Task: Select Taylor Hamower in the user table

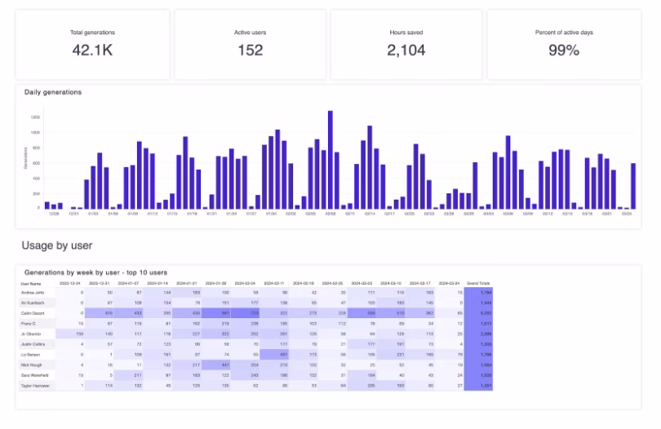Action: tap(35, 385)
